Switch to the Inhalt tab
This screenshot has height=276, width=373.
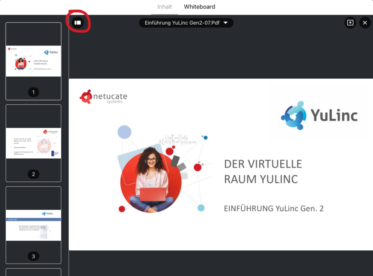click(x=164, y=7)
